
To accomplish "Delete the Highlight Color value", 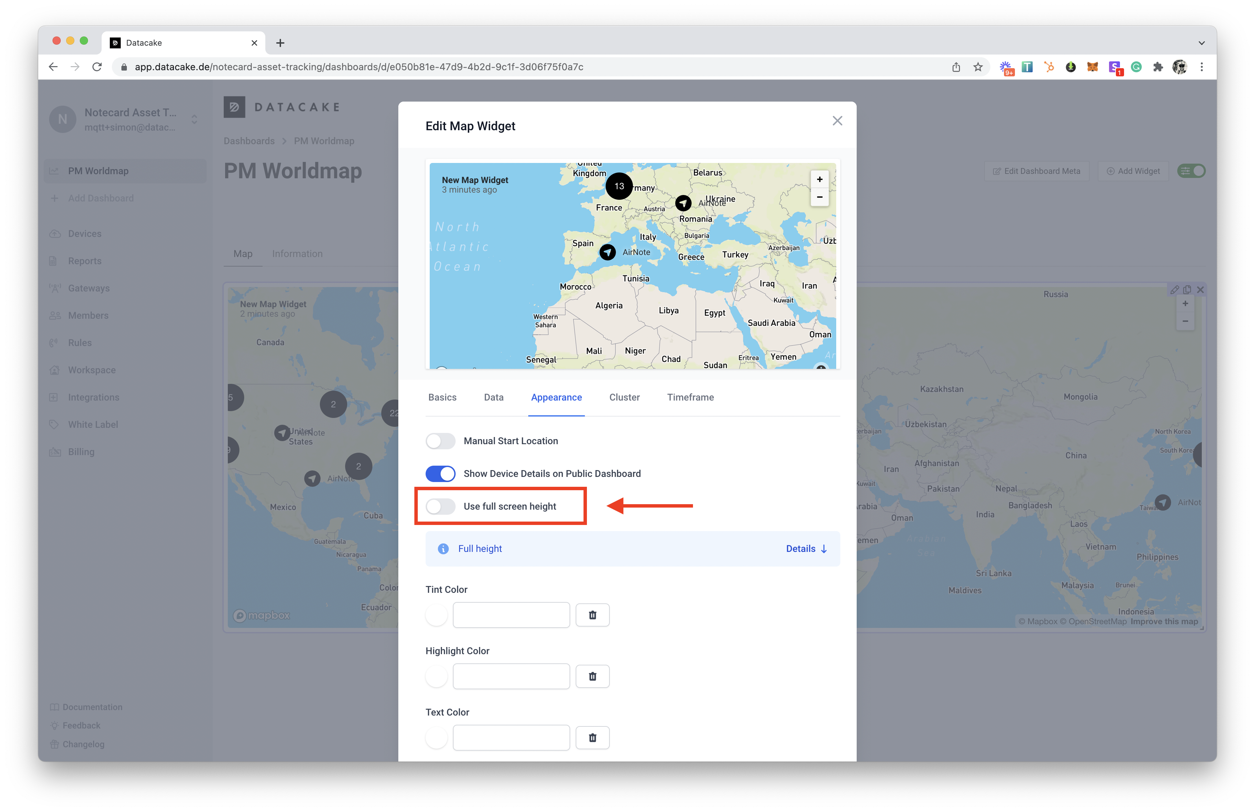I will point(592,676).
